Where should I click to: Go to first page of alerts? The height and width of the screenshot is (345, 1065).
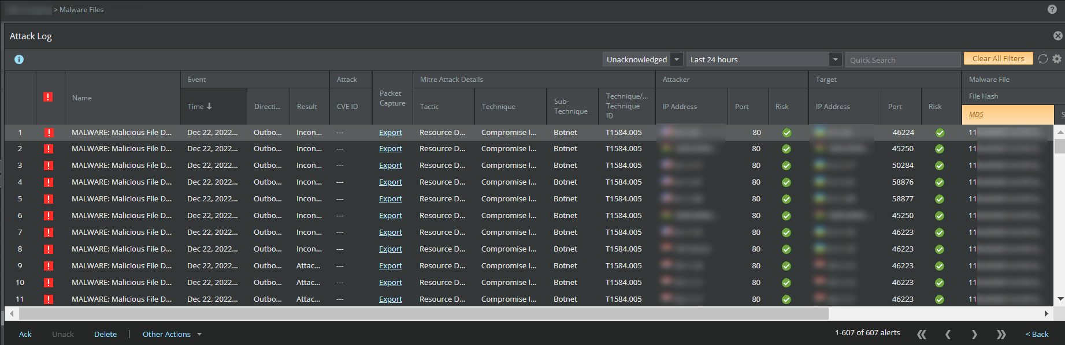(x=922, y=335)
